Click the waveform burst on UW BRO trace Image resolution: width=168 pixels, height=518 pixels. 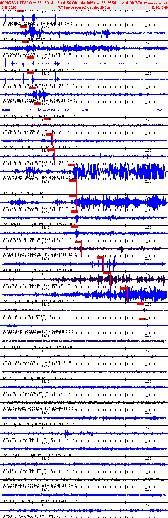tap(67, 433)
